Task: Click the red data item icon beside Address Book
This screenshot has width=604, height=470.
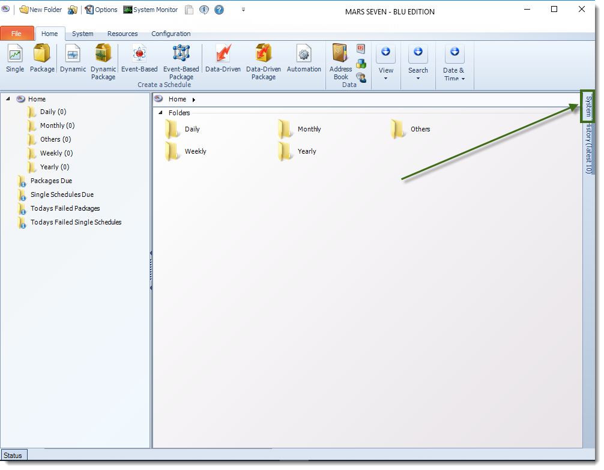Action: tap(361, 49)
